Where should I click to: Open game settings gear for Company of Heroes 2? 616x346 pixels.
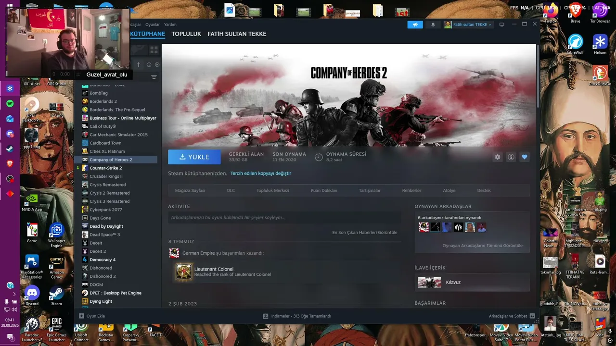(x=498, y=157)
